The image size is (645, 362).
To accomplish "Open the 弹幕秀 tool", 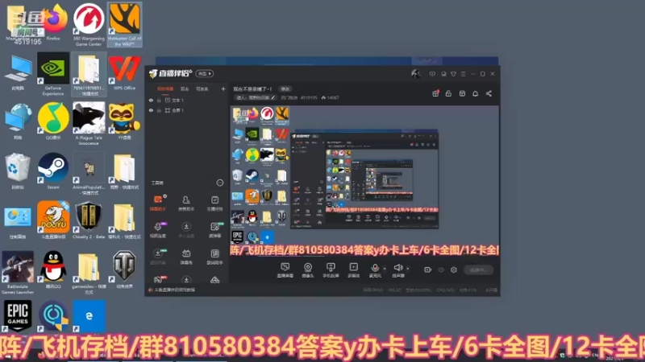I will click(x=186, y=257).
